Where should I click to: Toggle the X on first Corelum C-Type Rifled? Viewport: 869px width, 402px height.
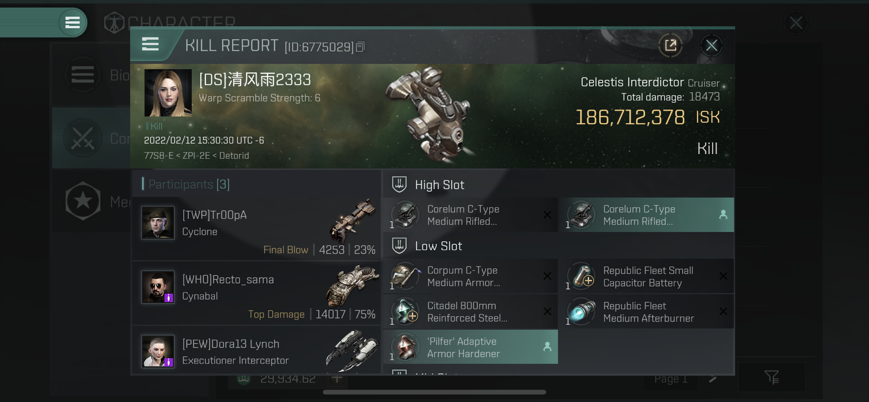547,215
